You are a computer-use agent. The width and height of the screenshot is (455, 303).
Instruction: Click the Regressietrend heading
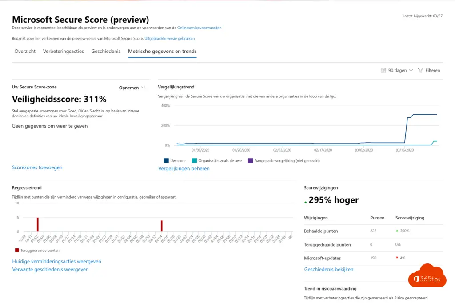(27, 188)
